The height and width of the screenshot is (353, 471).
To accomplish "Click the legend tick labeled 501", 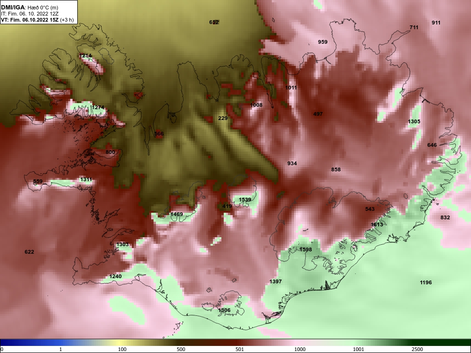I will coord(240,349).
